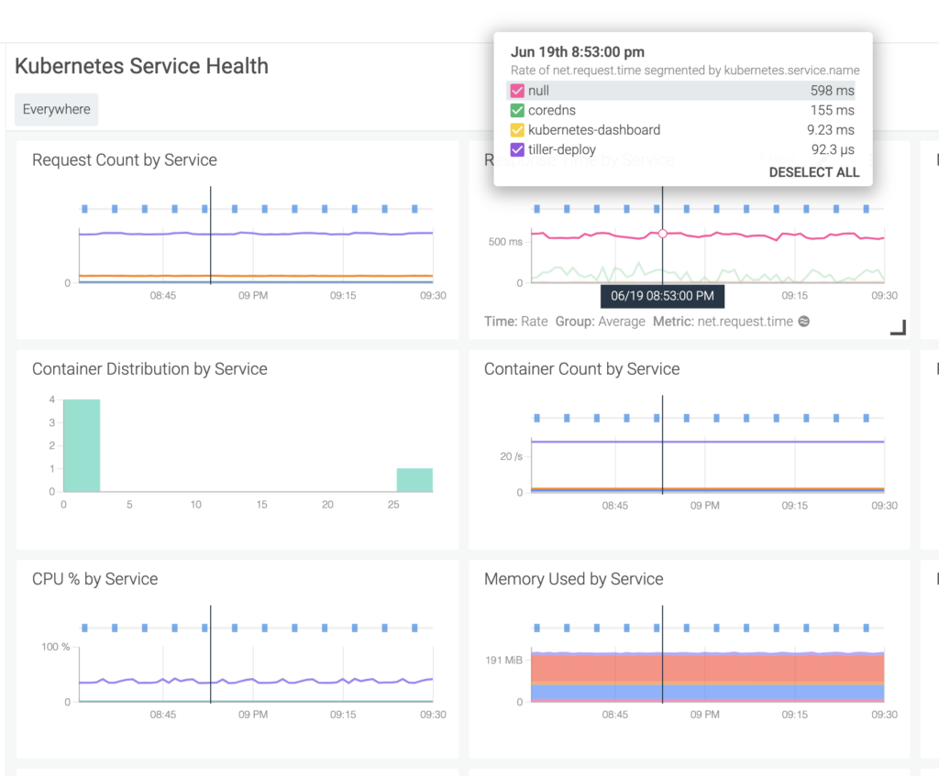Click last event marker in CPU % panel
The image size is (939, 776).
tap(414, 628)
